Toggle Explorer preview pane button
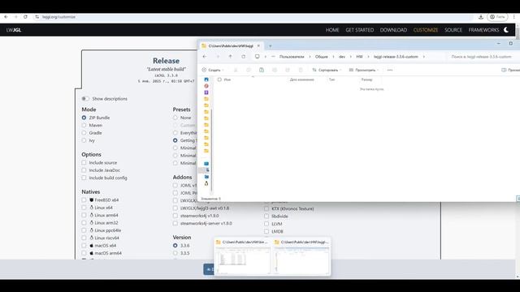 [x=510, y=70]
